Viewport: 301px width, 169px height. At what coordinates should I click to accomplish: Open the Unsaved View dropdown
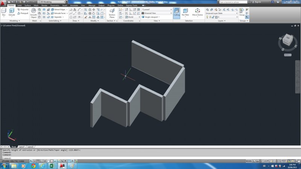click(157, 13)
